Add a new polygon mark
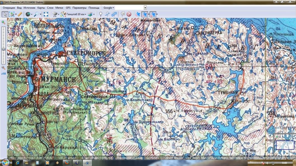 tap(114, 14)
